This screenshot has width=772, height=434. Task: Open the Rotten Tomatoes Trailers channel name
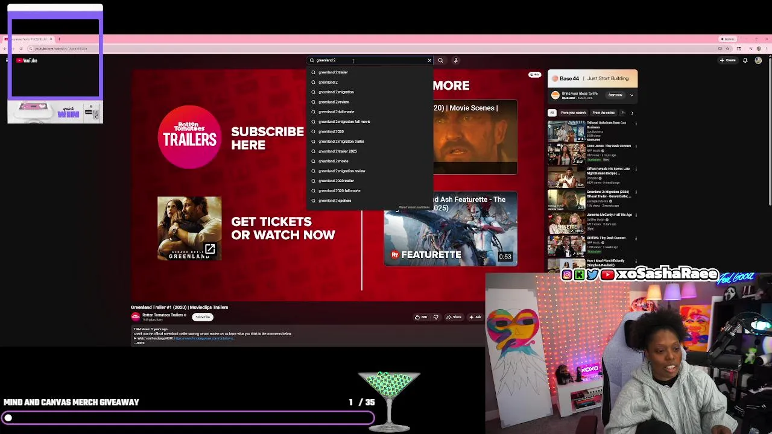pos(163,315)
